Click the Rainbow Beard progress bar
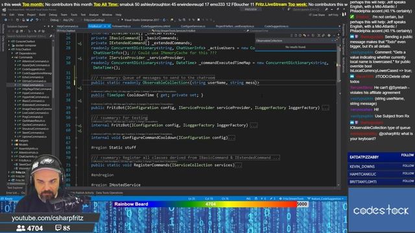Image resolution: width=415 pixels, height=233 pixels. point(211,204)
